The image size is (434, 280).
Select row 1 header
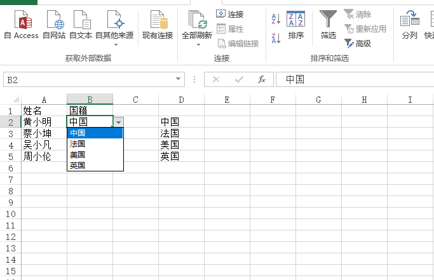click(x=11, y=110)
